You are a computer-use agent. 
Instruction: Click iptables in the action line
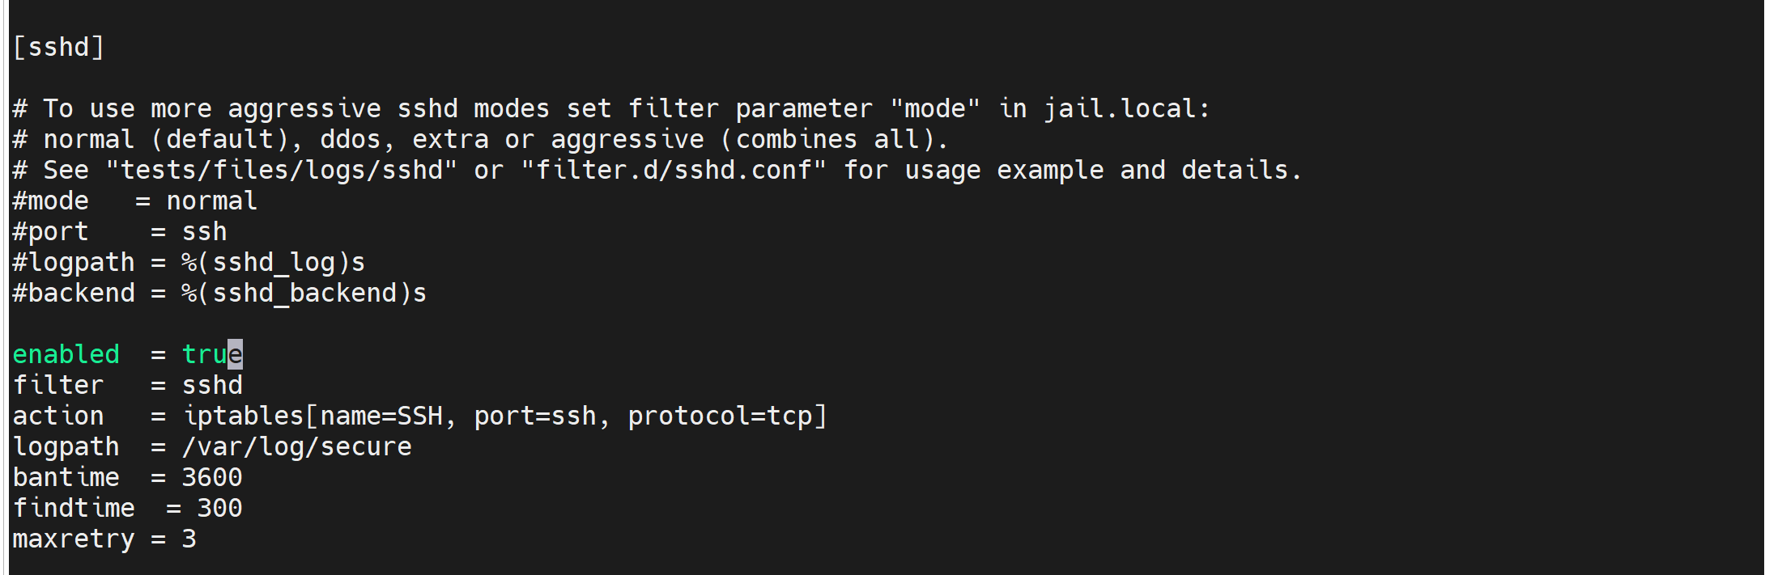point(243,416)
